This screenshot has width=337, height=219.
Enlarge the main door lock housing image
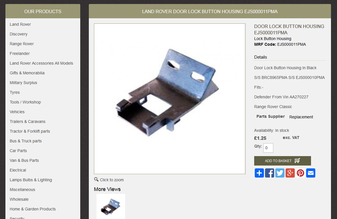pyautogui.click(x=170, y=99)
